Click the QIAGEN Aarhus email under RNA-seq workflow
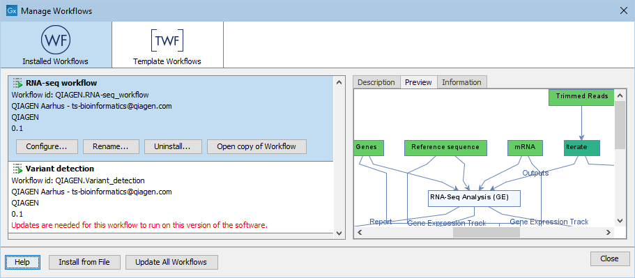Viewport: 635px width, 278px height. pos(91,106)
